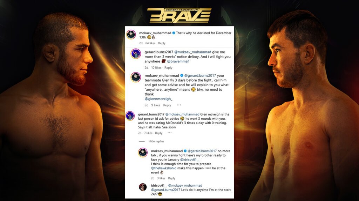Open three-dot menu on 9 likes comment
Image resolution: width=359 pixels, height=201 pixels.
pos(179,105)
